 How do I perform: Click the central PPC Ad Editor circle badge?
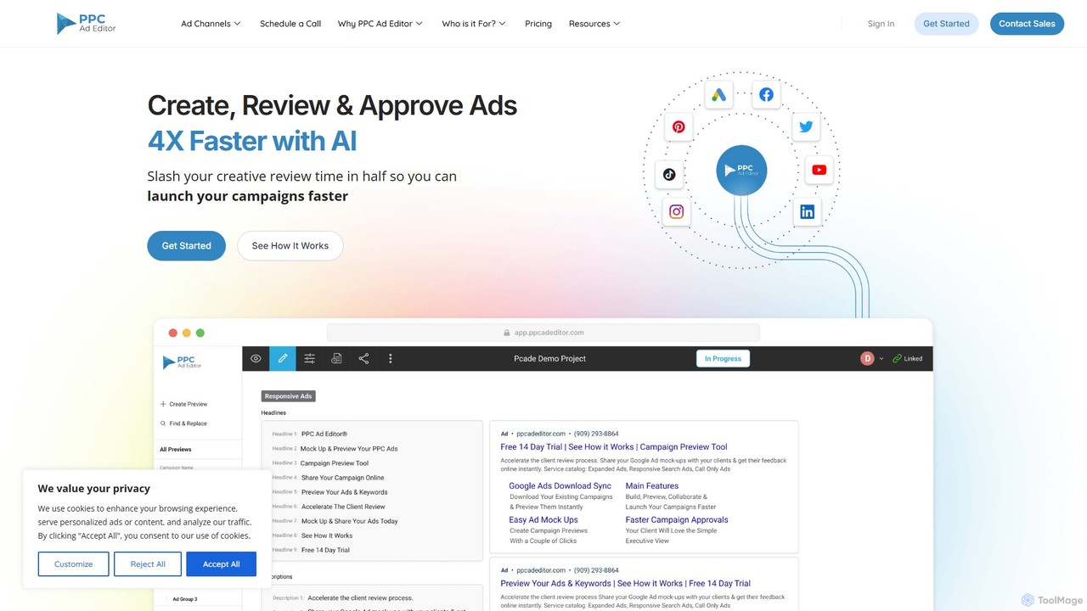click(x=741, y=170)
